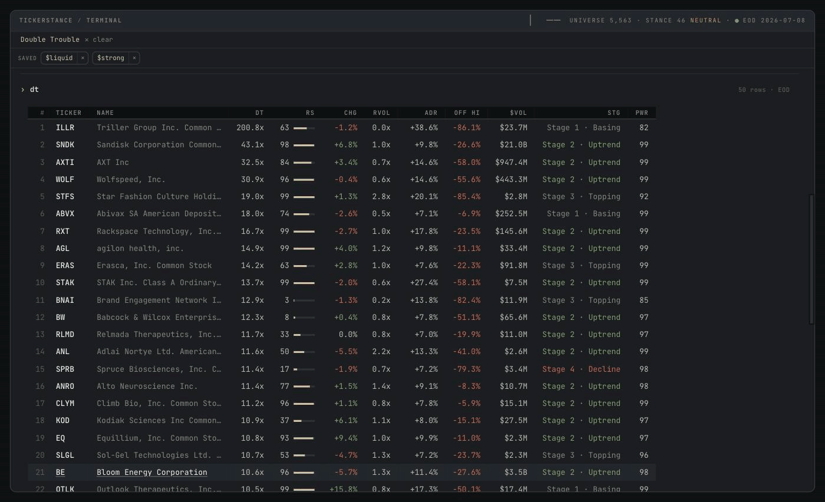The image size is (825, 502).
Task: Click the RS strength bar for ILLR
Action: [x=304, y=128]
